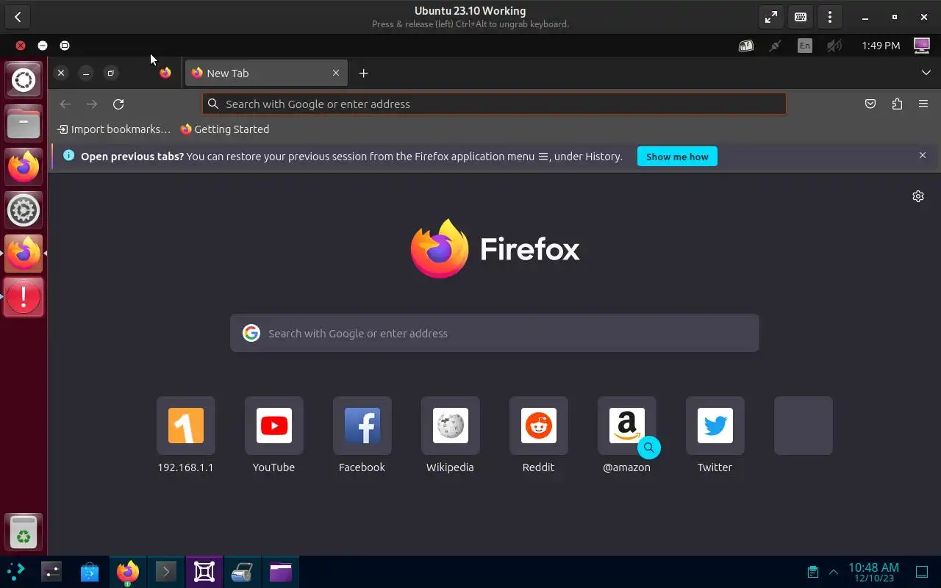Open the terminal icon in bottom taskbar

click(x=166, y=572)
